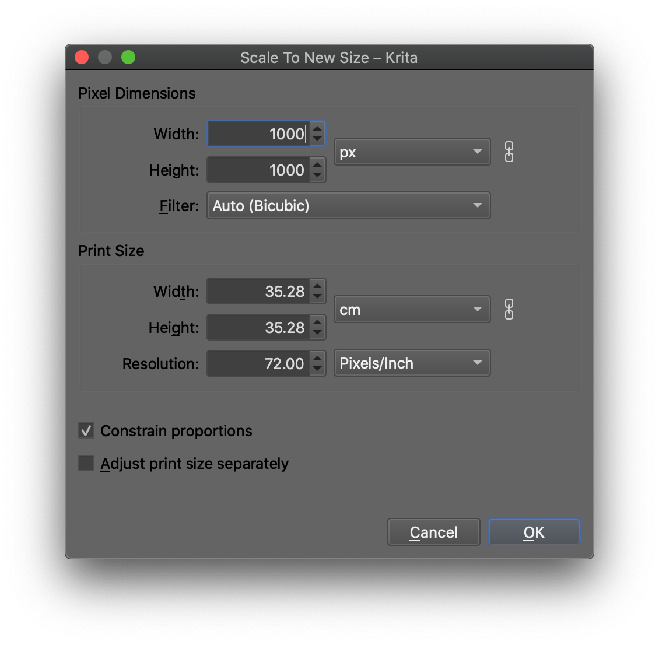659x645 pixels.
Task: Decrease print height using down stepper
Action: (317, 333)
